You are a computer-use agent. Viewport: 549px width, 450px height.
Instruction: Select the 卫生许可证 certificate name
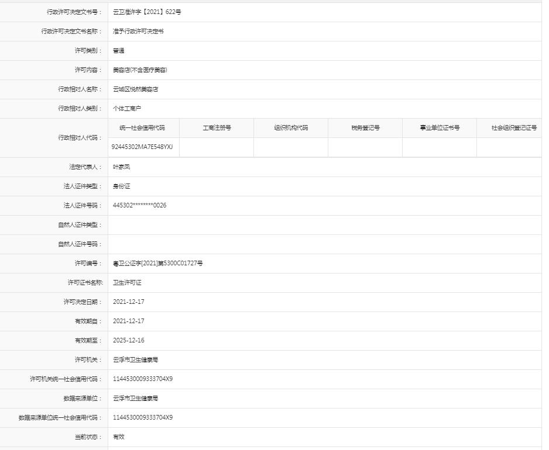[x=127, y=282]
